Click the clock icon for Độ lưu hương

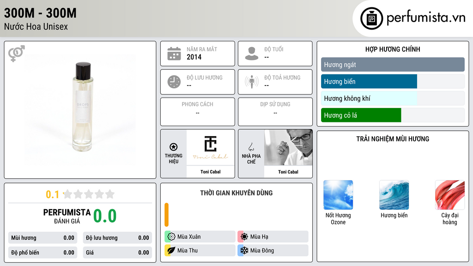[x=174, y=82]
